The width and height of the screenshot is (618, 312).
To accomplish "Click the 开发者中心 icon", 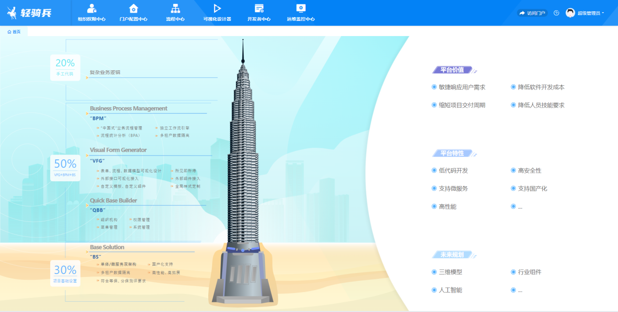I will (259, 8).
